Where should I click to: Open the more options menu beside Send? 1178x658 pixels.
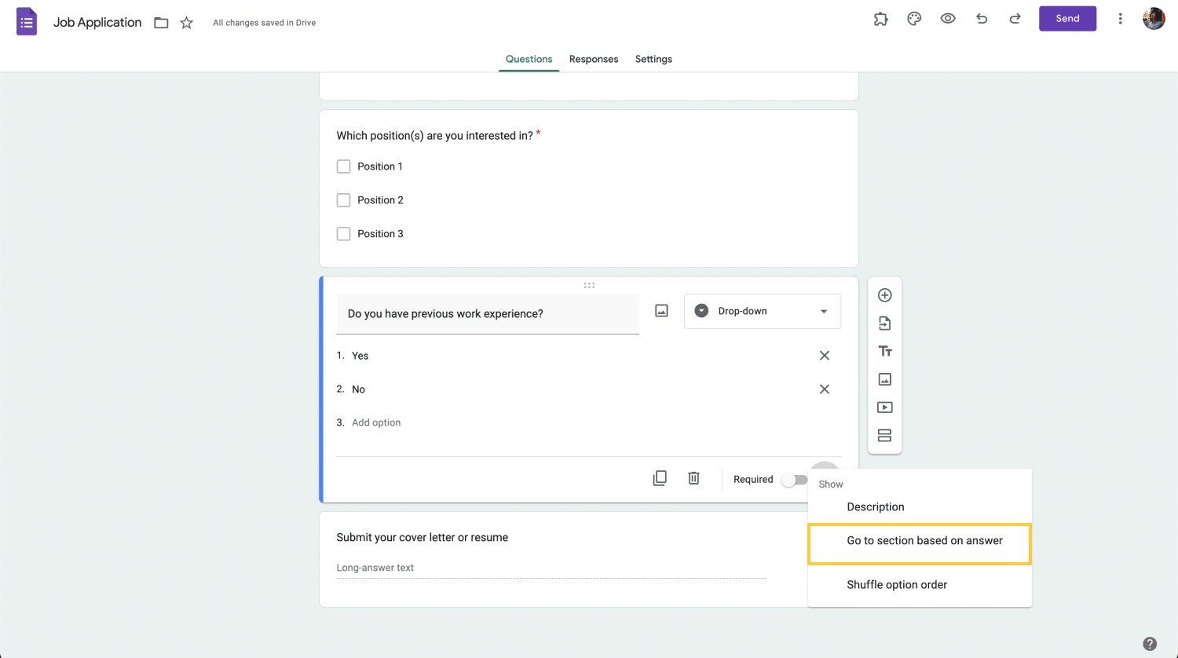tap(1120, 19)
